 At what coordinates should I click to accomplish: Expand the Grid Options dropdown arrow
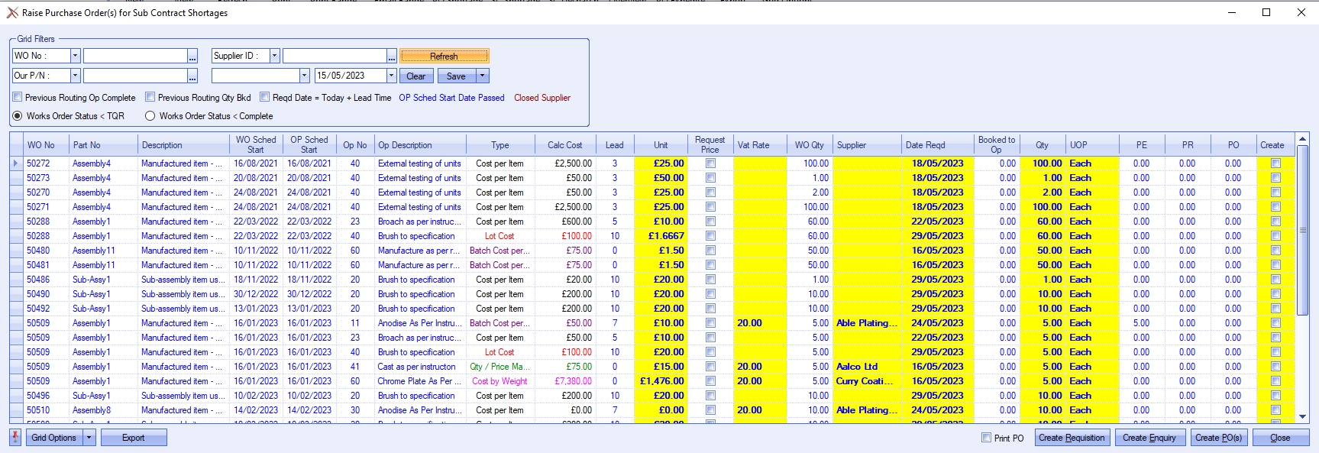89,438
